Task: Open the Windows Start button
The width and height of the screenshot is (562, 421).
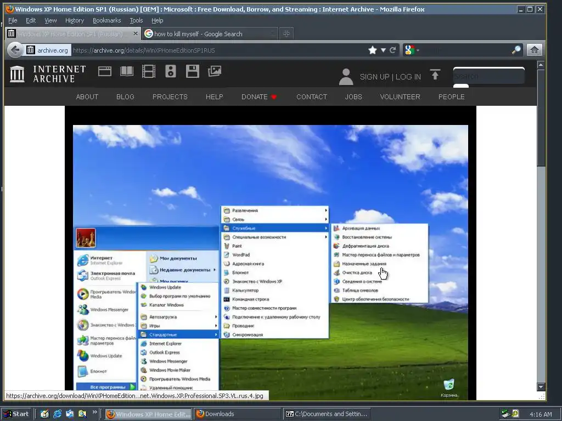Action: (x=16, y=414)
